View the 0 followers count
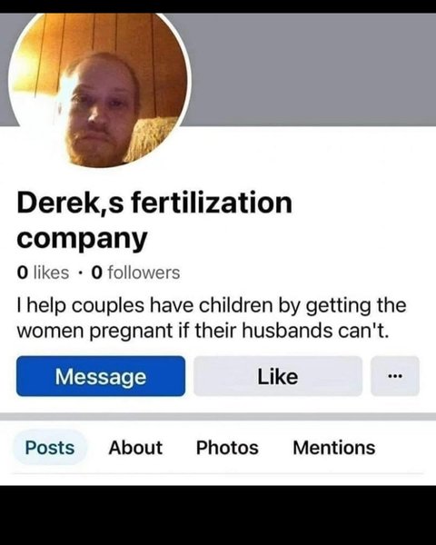 coord(135,272)
